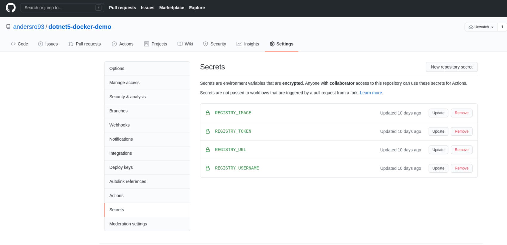Screen dimensions: 507x245
Task: Open Explore in top navigation
Action: point(197,8)
